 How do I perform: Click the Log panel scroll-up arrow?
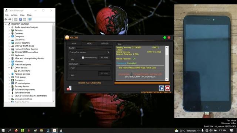click(167, 48)
